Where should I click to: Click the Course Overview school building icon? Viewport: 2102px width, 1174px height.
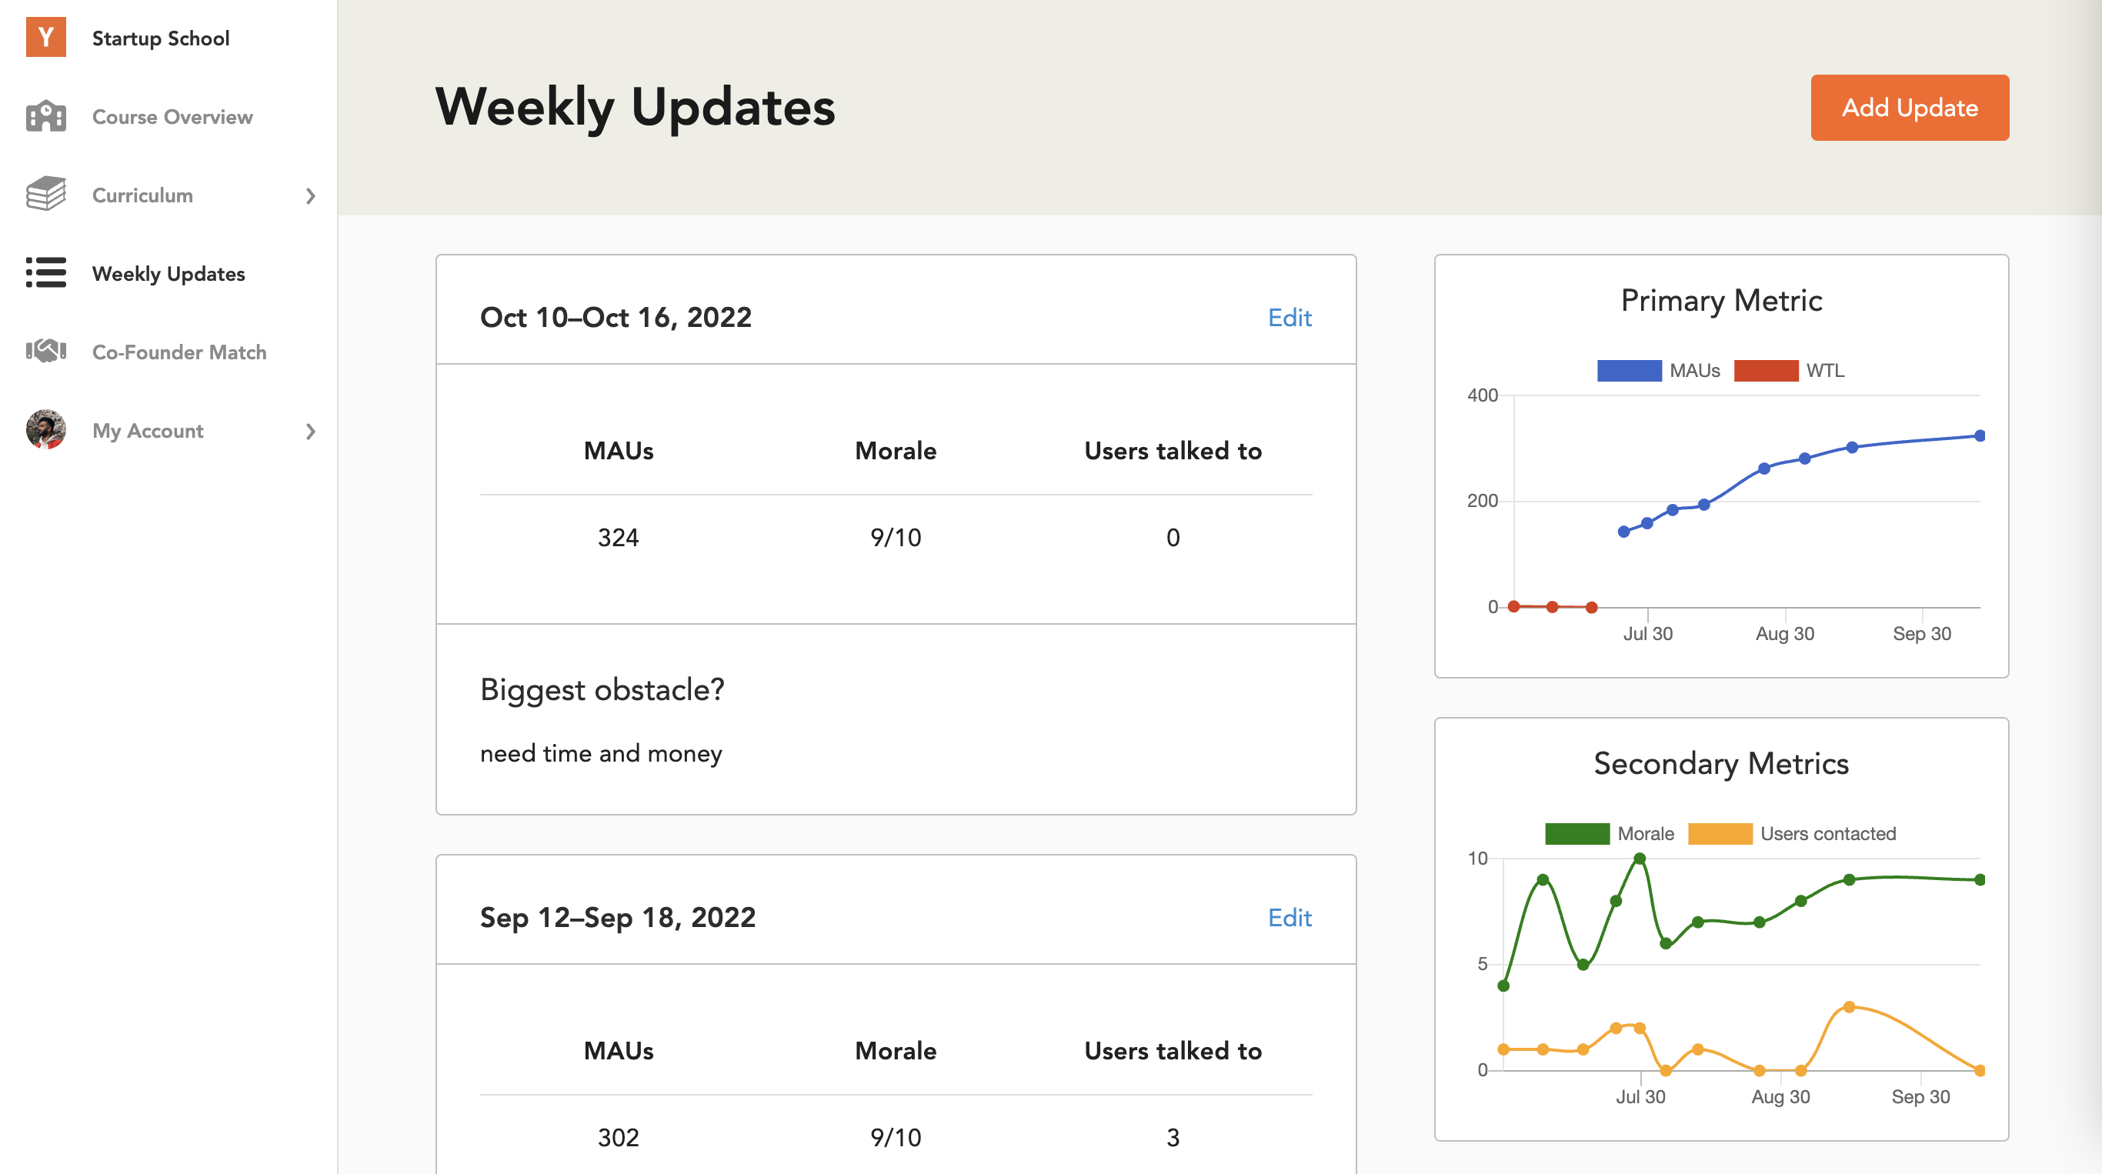click(x=45, y=116)
